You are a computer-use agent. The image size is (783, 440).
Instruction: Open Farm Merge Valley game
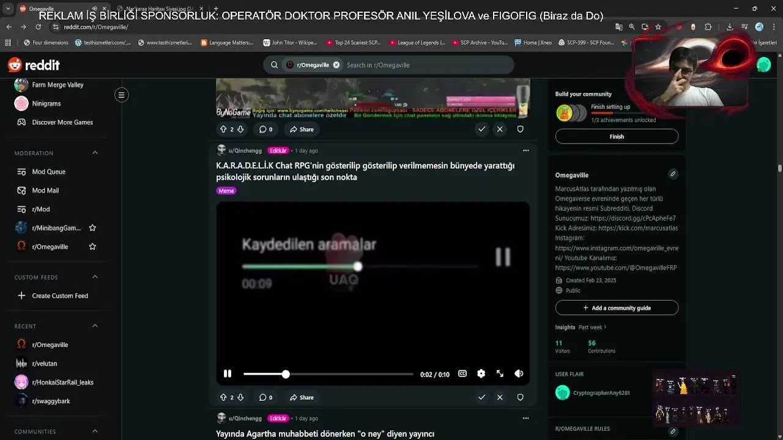click(x=58, y=85)
